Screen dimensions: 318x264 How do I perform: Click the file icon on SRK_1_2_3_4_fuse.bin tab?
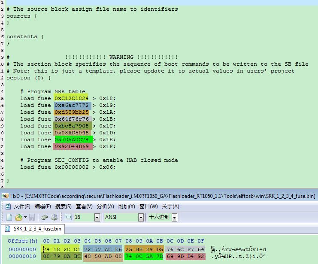coord(8,229)
